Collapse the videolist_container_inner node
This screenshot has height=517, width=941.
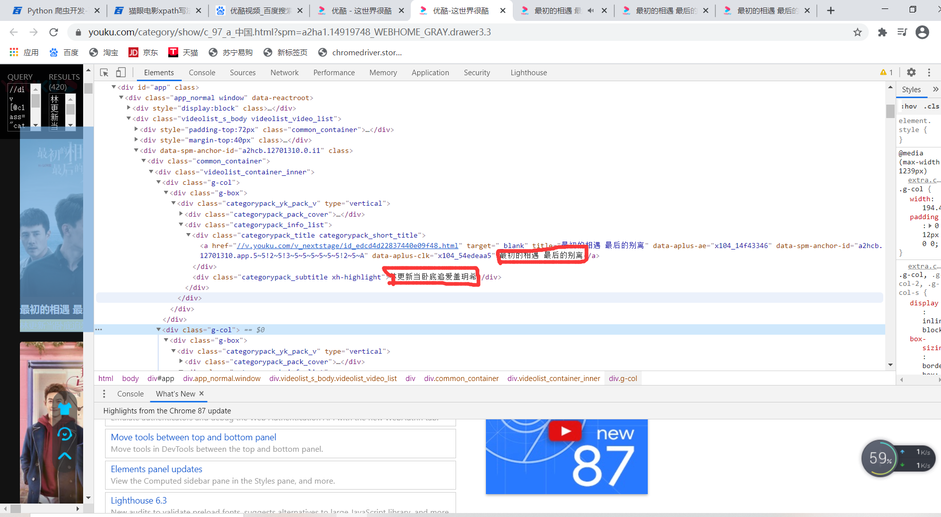coord(151,172)
